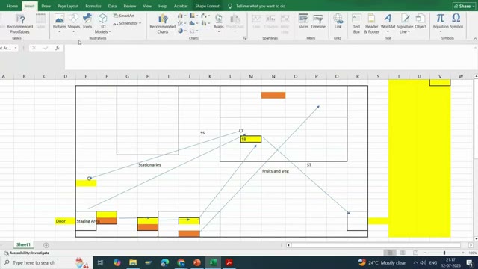Open the Charts dialog launcher

coord(245,38)
